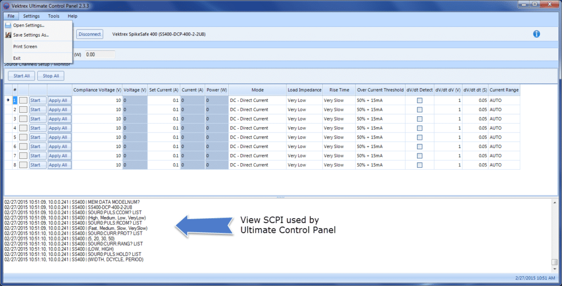
Task: Open Load Impedance cell for channel 2
Action: (304, 110)
